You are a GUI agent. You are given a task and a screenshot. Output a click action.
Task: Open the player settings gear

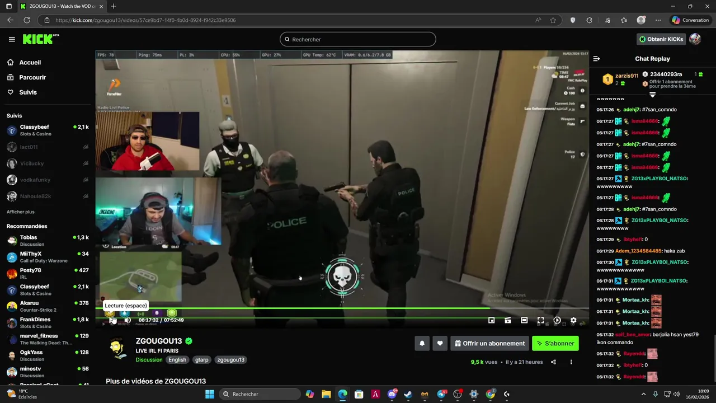pos(573,321)
